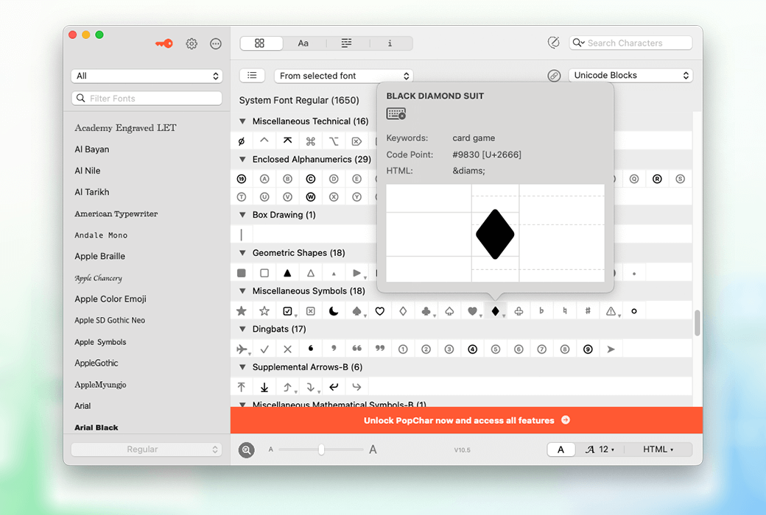The width and height of the screenshot is (766, 515).
Task: Click the character size slider
Action: pos(321,450)
